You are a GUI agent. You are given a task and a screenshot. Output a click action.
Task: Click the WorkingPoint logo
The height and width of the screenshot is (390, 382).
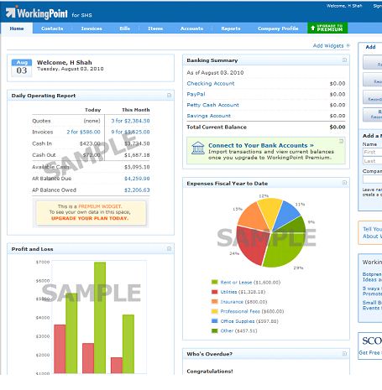pyautogui.click(x=37, y=13)
